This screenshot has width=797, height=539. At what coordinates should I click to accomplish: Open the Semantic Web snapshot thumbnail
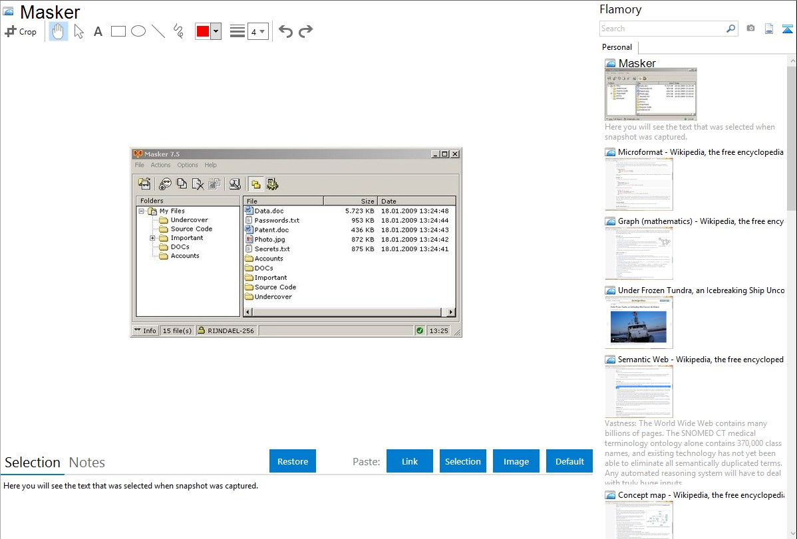pos(639,391)
